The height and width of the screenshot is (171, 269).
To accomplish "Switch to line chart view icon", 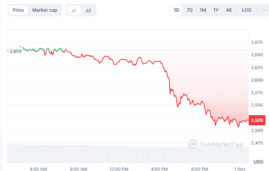I will pyautogui.click(x=74, y=11).
